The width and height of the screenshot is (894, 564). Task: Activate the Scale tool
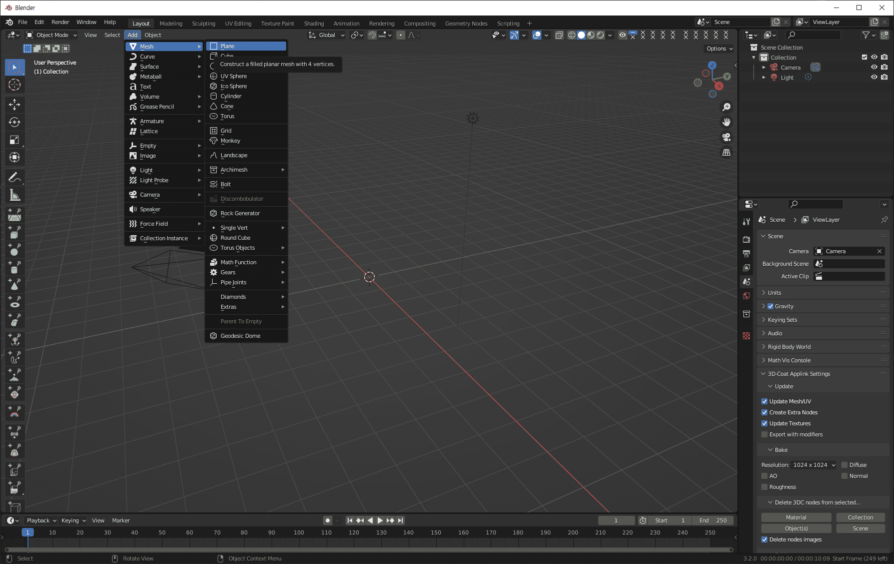(15, 140)
